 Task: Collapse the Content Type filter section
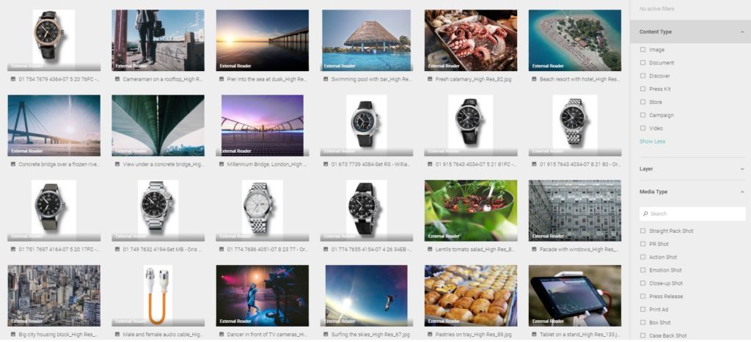click(x=742, y=32)
